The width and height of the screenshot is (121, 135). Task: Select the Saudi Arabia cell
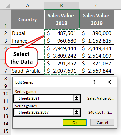click(28, 71)
